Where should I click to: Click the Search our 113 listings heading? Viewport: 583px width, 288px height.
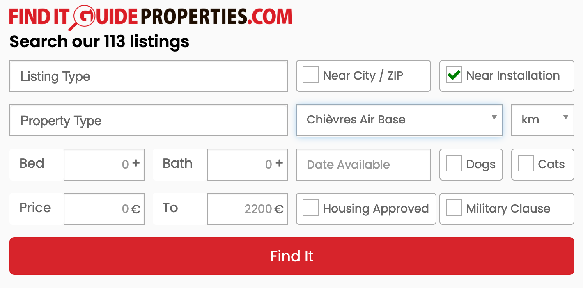point(100,41)
